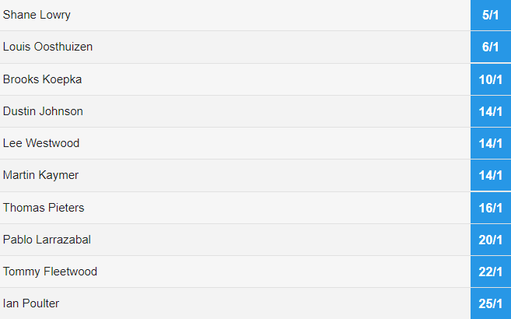Open the Pablo Larrazabal entry

pos(47,240)
